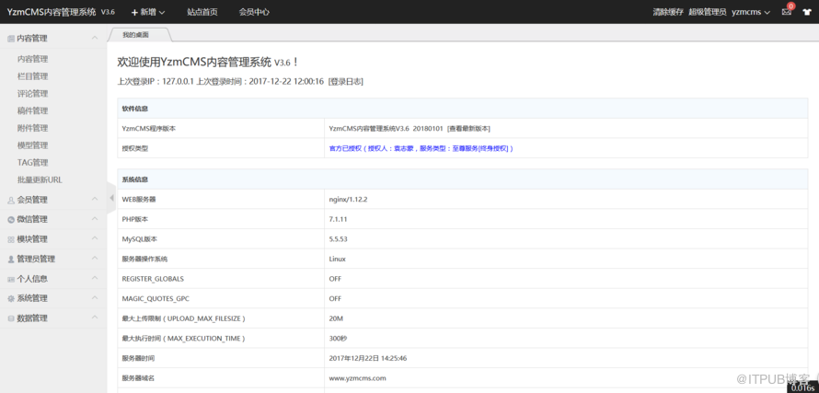Viewport: 819px width, 393px height.
Task: Open 内容管理 submenu item
Action: coord(32,59)
